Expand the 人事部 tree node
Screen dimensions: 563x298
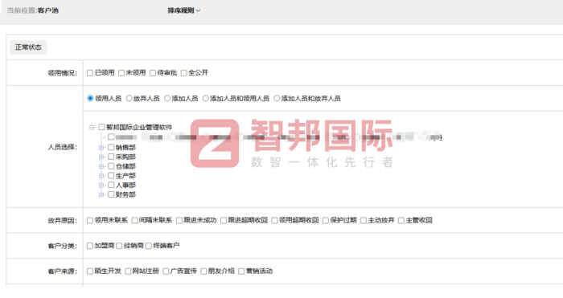101,185
